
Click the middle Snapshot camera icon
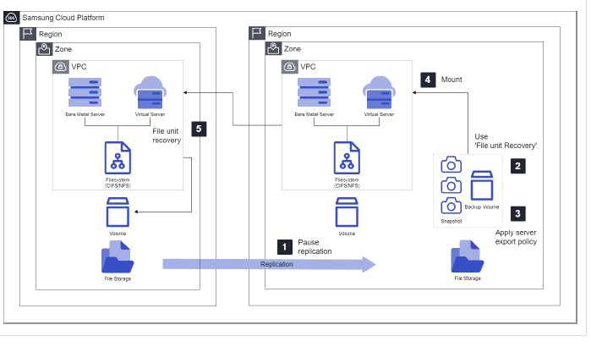coord(451,185)
